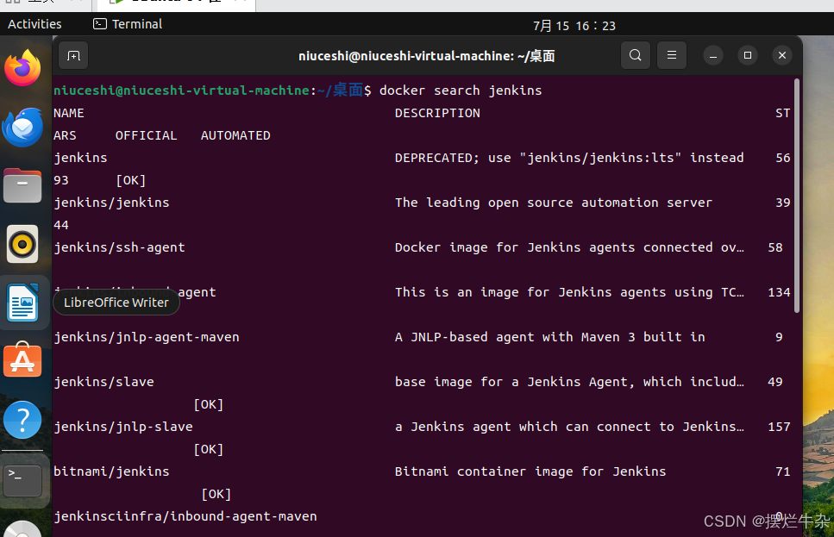Click the AUTOMATED column header
834x537 pixels.
click(235, 135)
